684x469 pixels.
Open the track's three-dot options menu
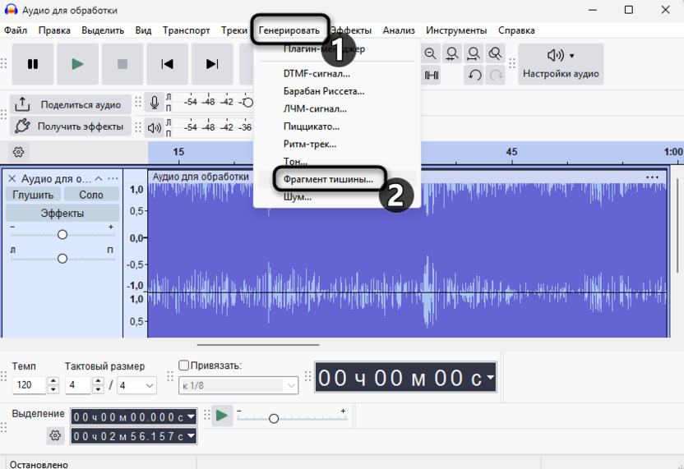coord(113,178)
